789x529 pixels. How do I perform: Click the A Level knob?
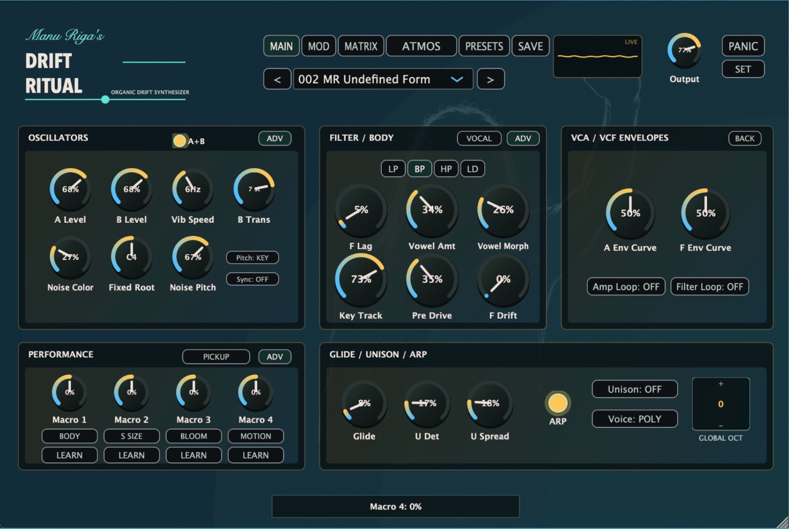coord(70,189)
